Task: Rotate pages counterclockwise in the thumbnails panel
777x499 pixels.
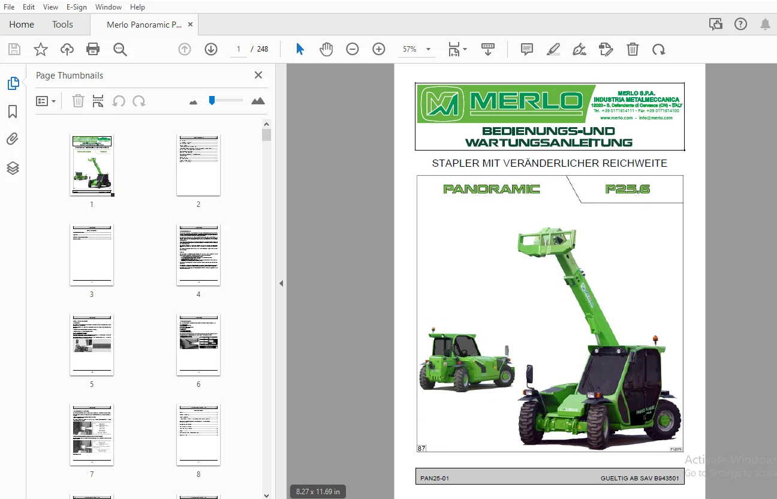Action: pos(119,101)
